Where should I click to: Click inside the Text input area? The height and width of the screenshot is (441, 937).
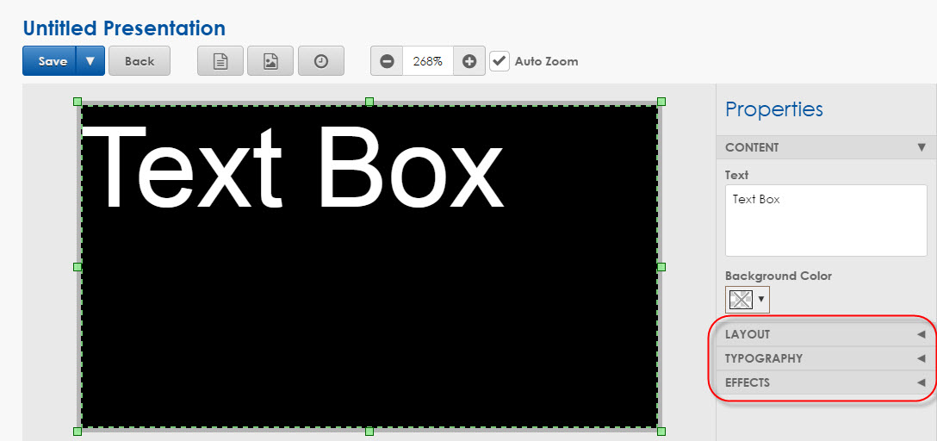826,220
